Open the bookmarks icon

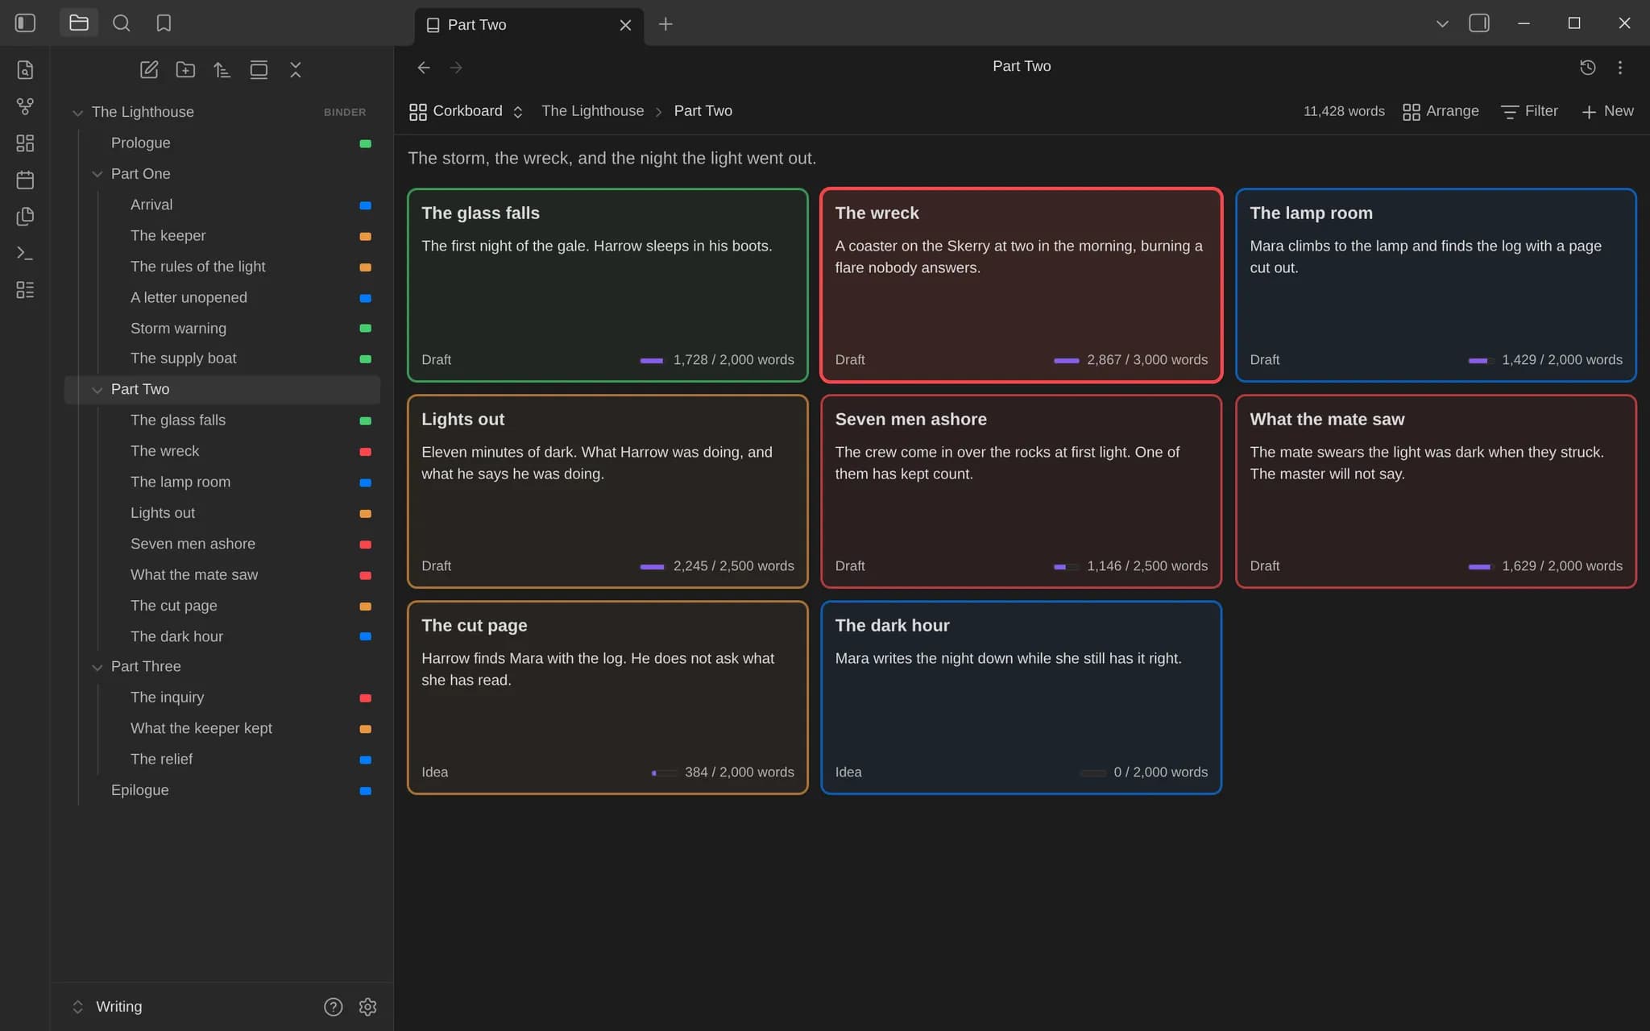(164, 23)
